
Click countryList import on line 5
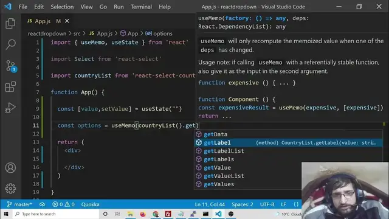pos(92,75)
